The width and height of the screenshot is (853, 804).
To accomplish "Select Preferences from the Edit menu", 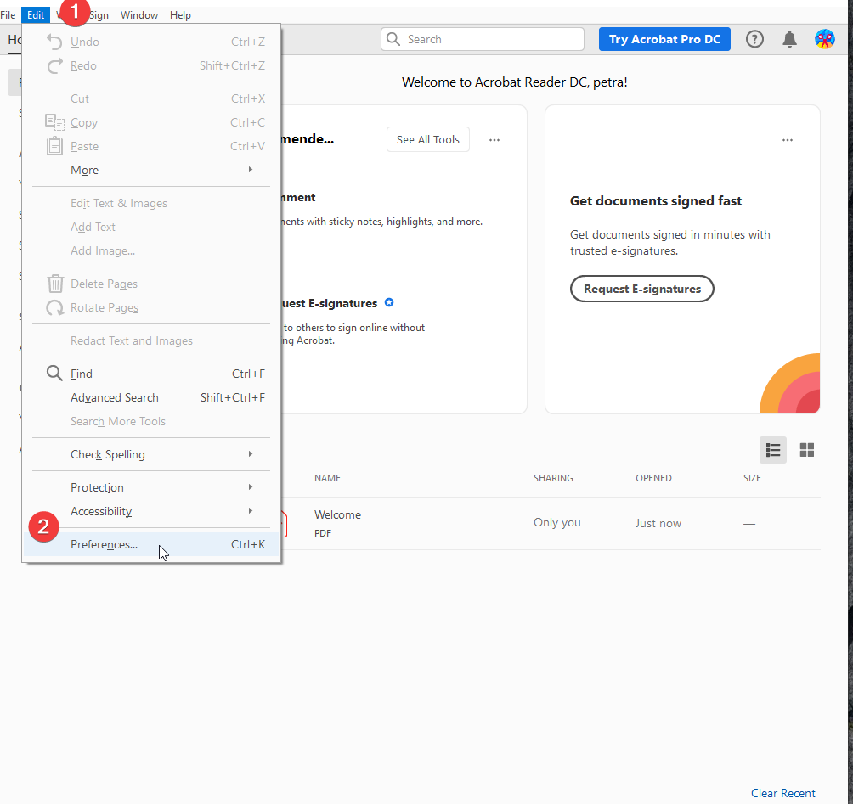I will [104, 544].
